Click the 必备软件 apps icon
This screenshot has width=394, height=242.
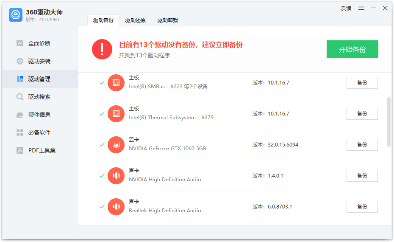tap(20, 132)
